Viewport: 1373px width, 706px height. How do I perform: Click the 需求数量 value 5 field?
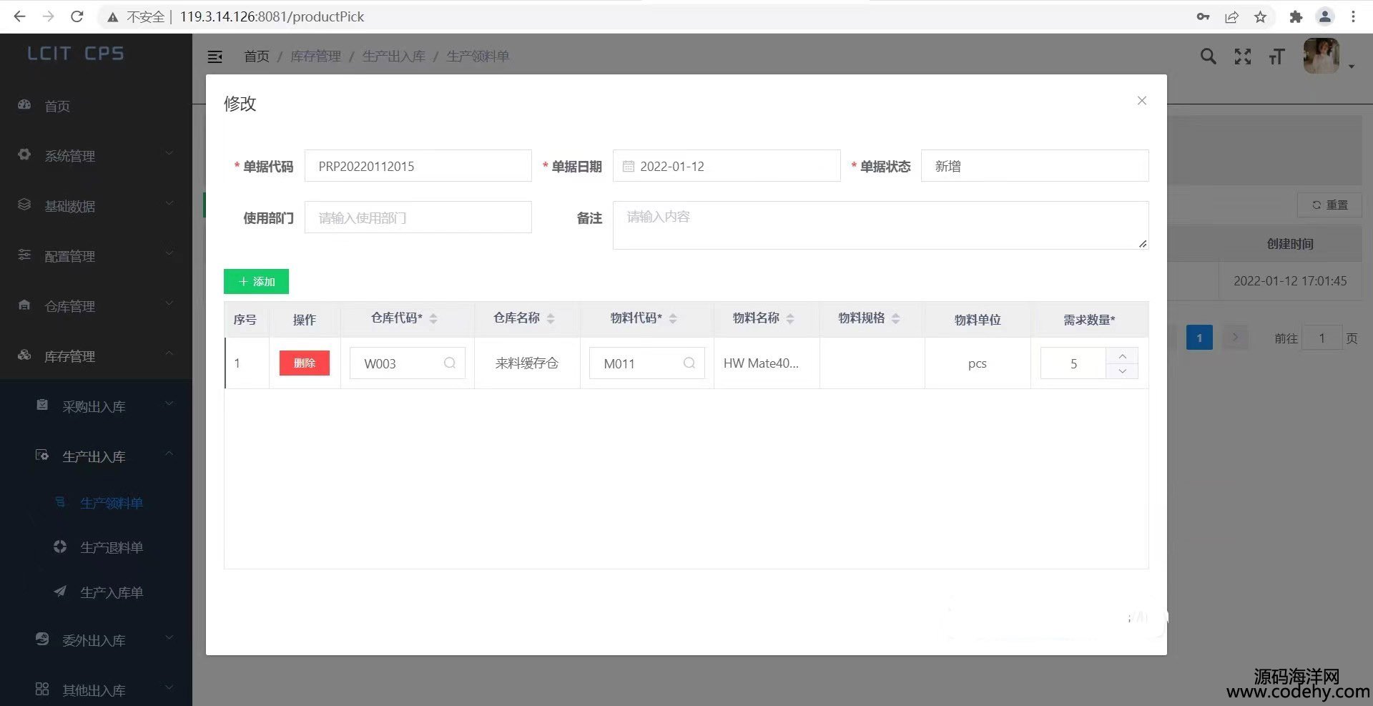pos(1073,363)
